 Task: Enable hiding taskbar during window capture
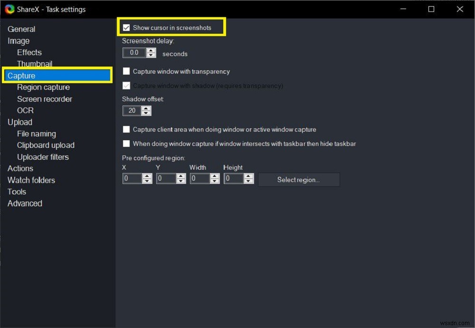coord(126,144)
